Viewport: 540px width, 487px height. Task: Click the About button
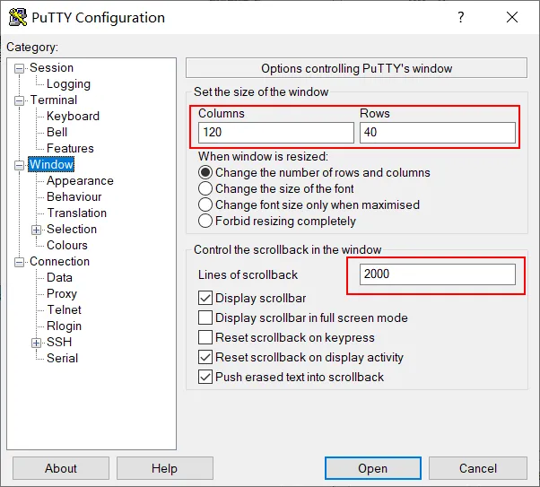[x=61, y=468]
